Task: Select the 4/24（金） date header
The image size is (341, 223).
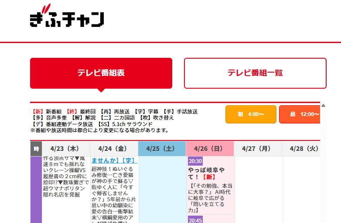Action: (x=114, y=149)
